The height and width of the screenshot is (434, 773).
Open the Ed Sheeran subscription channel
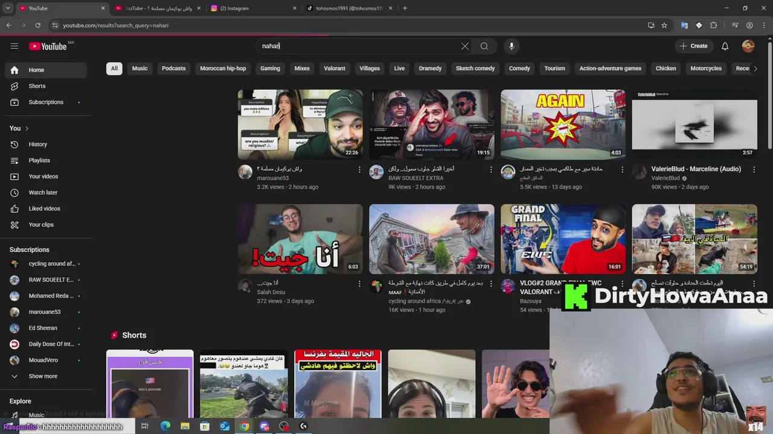(x=46, y=328)
